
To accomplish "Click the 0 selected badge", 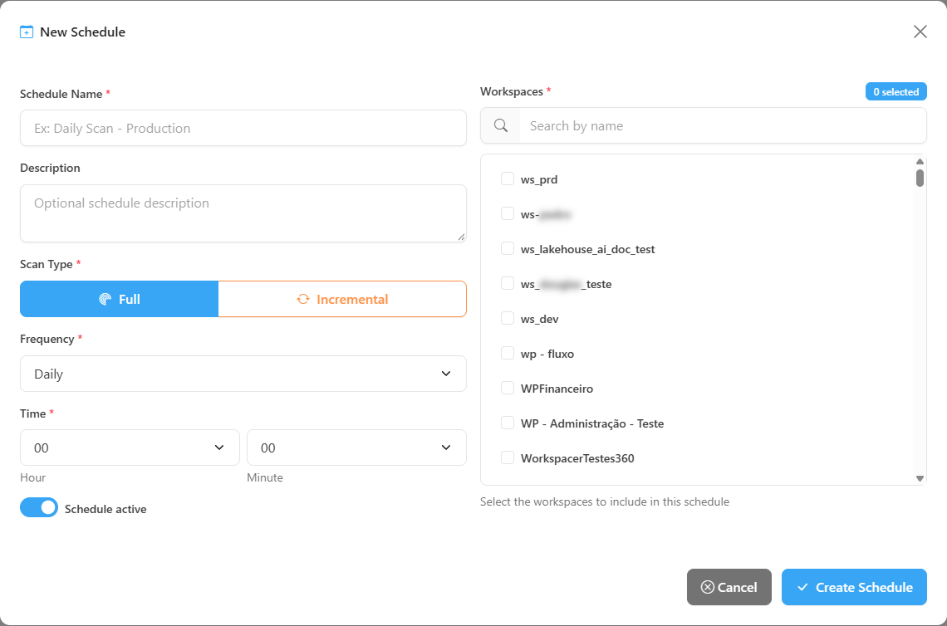I will point(895,92).
